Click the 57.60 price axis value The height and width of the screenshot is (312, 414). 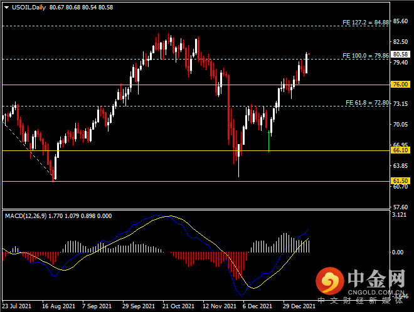click(x=400, y=207)
